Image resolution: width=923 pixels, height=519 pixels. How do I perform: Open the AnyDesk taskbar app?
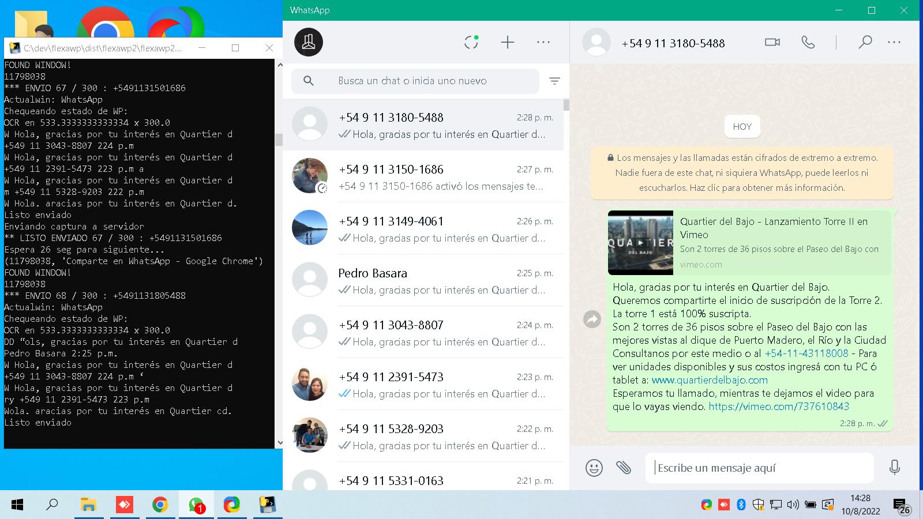pos(124,505)
